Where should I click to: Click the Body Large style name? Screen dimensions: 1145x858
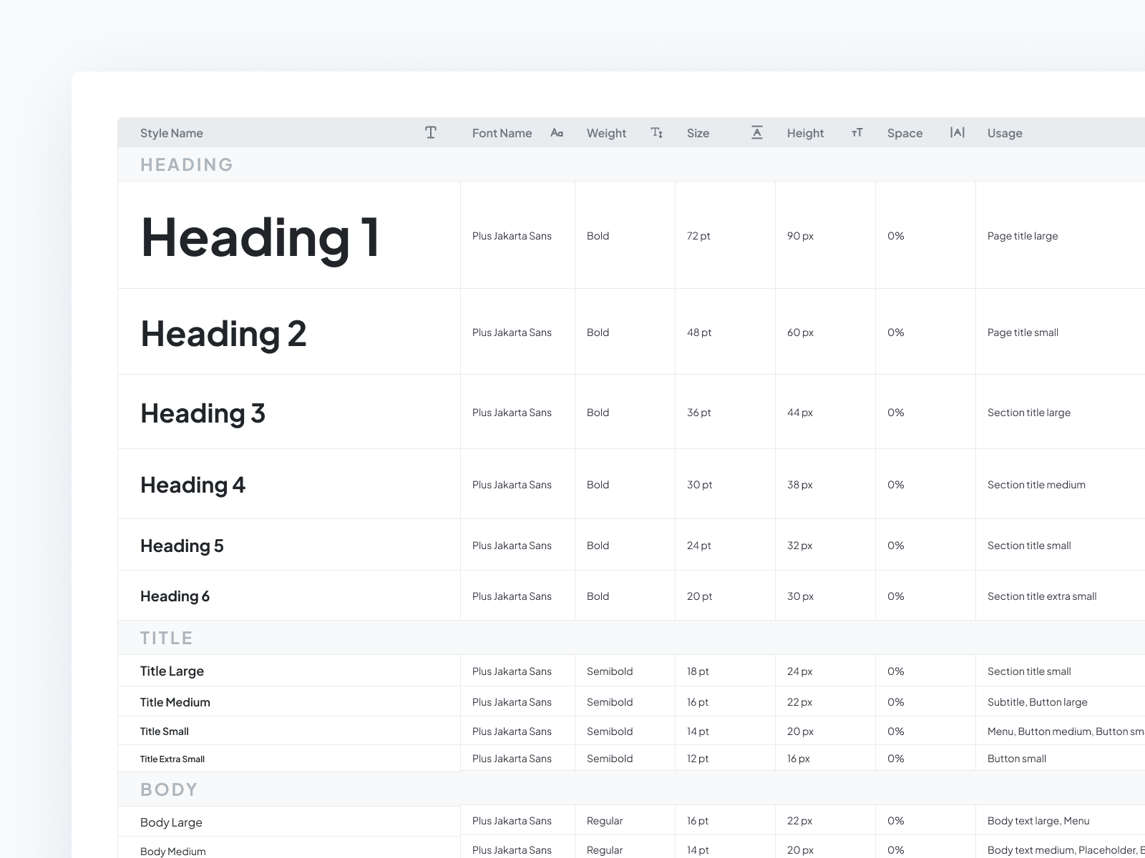point(171,822)
